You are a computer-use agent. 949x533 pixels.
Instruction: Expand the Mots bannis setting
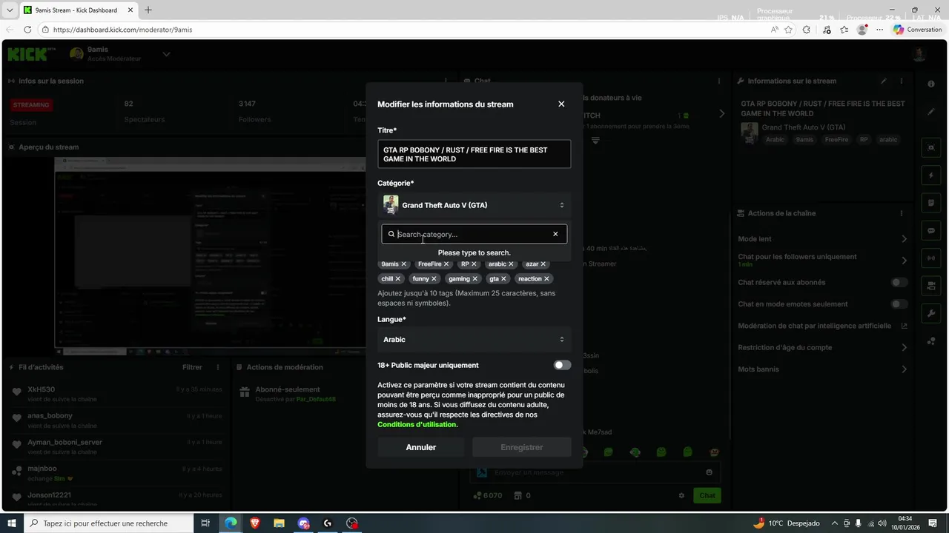tap(904, 369)
